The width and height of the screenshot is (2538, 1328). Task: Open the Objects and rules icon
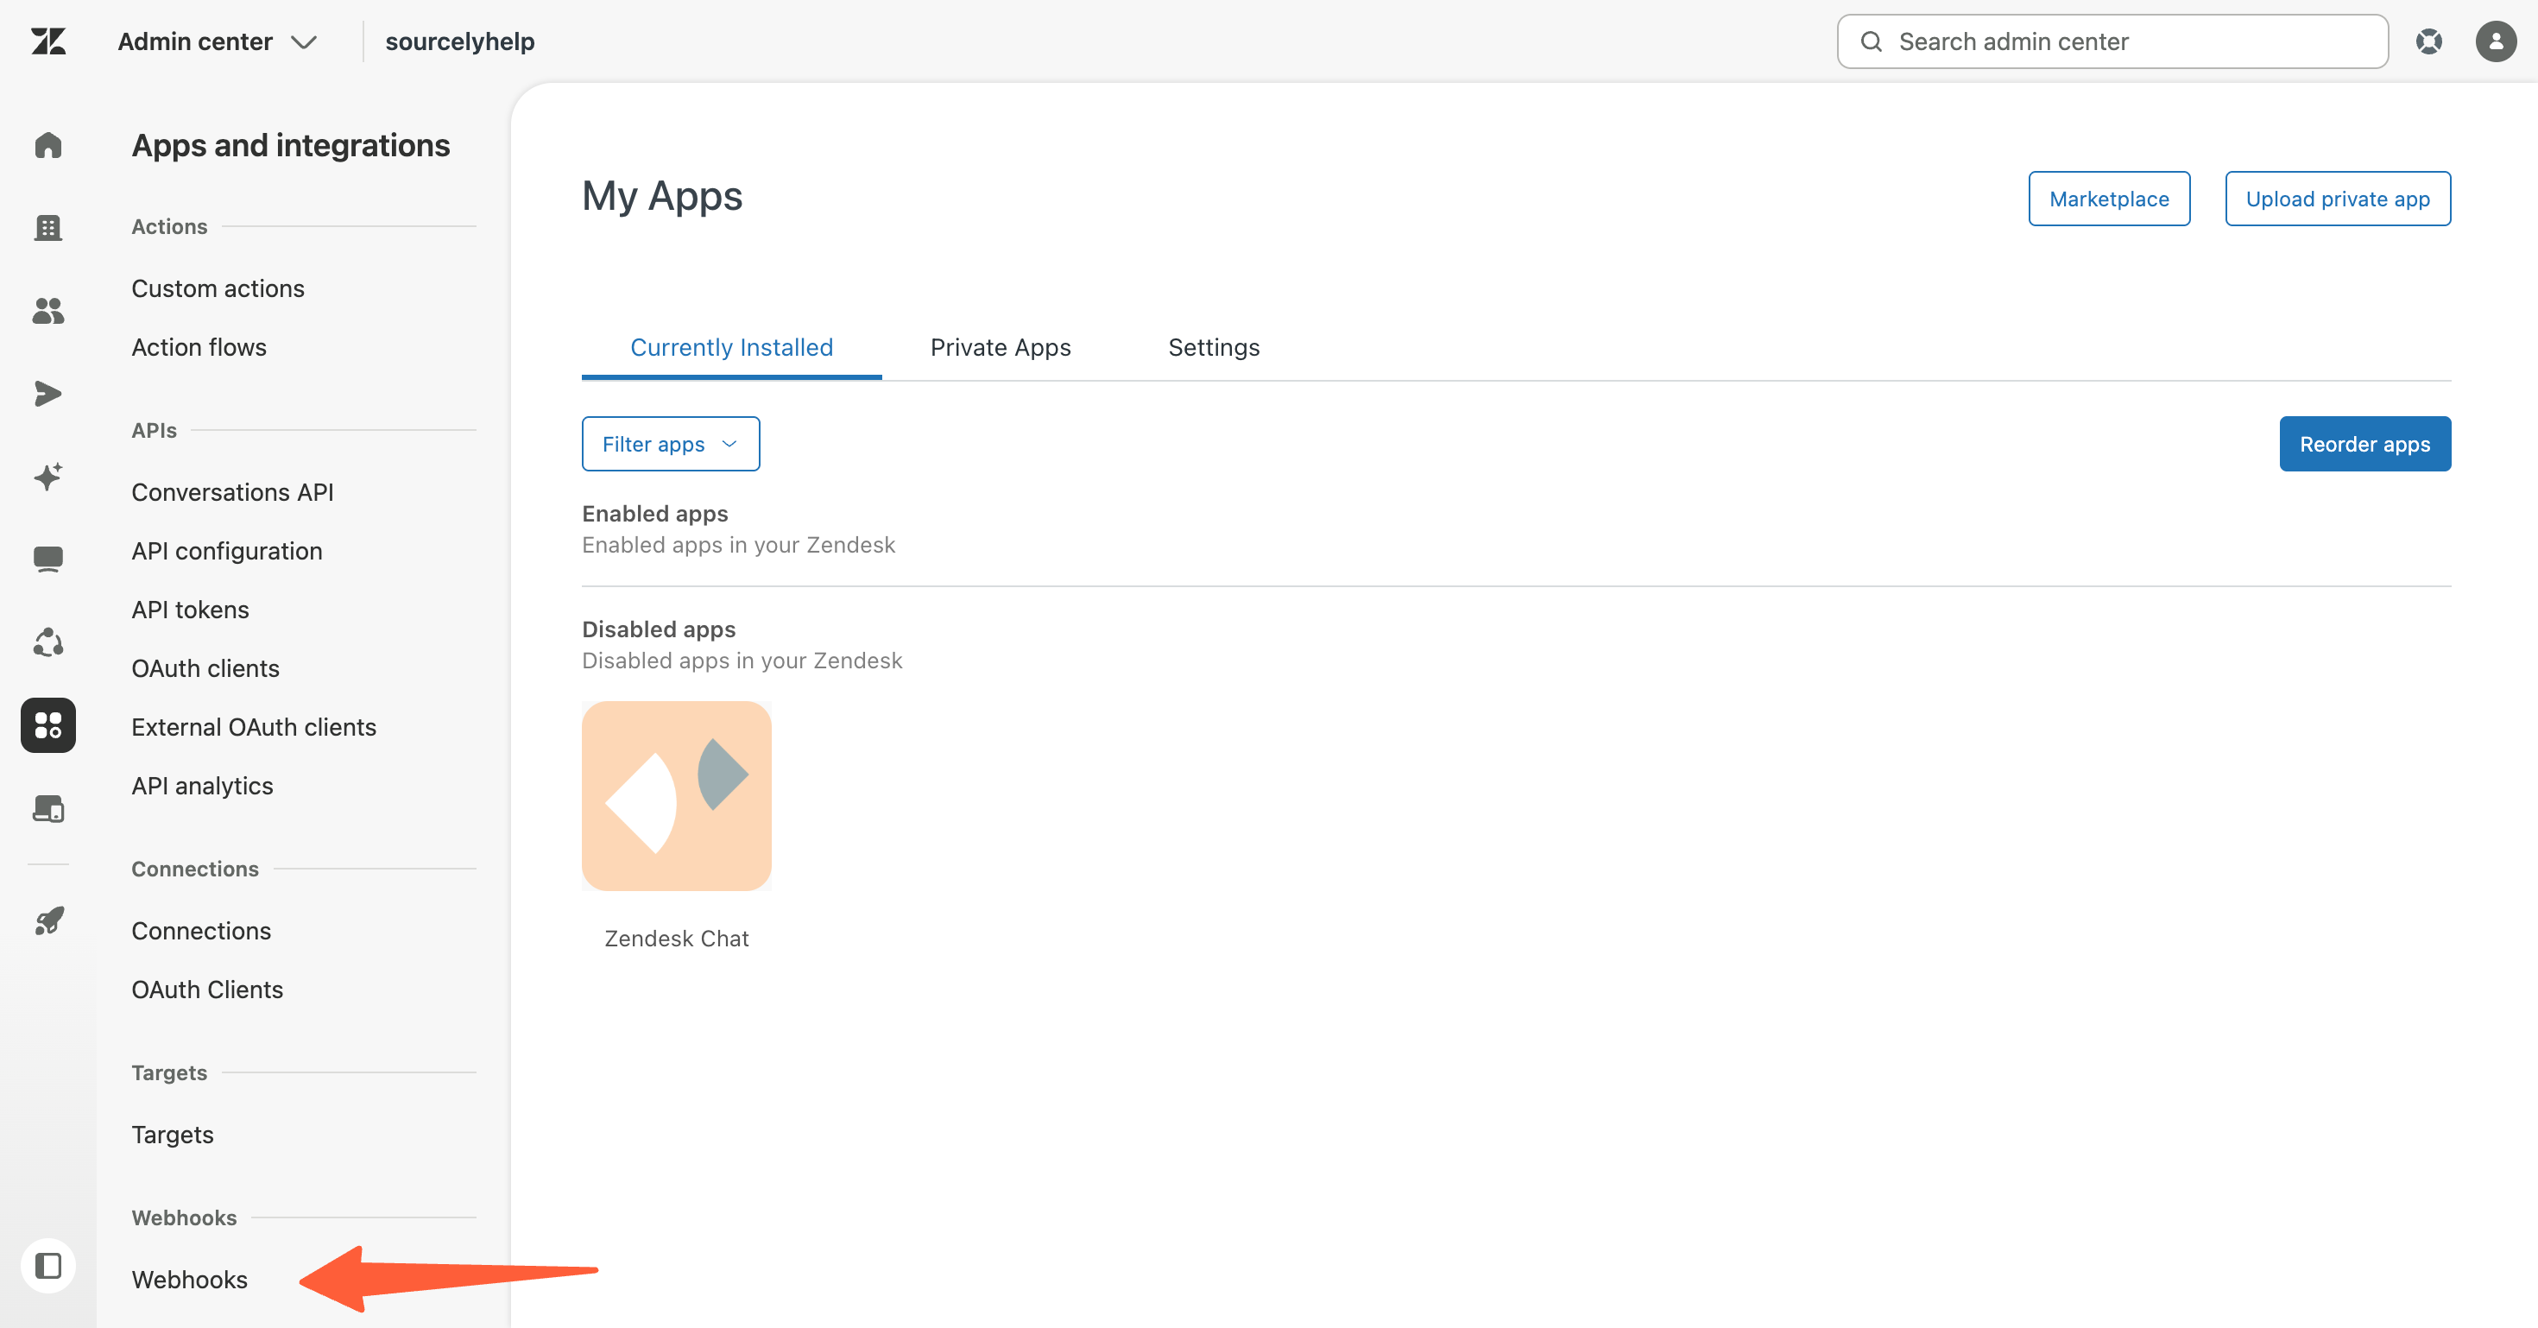47,643
